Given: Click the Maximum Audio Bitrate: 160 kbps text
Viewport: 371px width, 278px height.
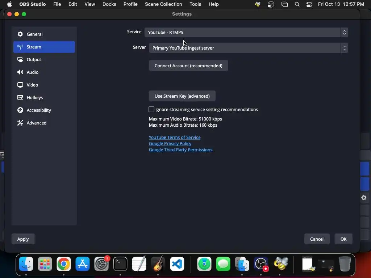Looking at the screenshot, I should point(183,125).
